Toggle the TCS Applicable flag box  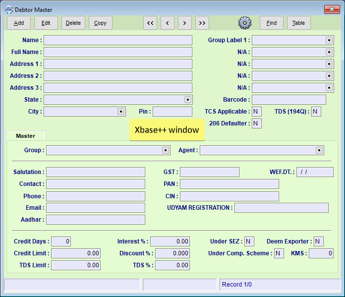click(257, 112)
